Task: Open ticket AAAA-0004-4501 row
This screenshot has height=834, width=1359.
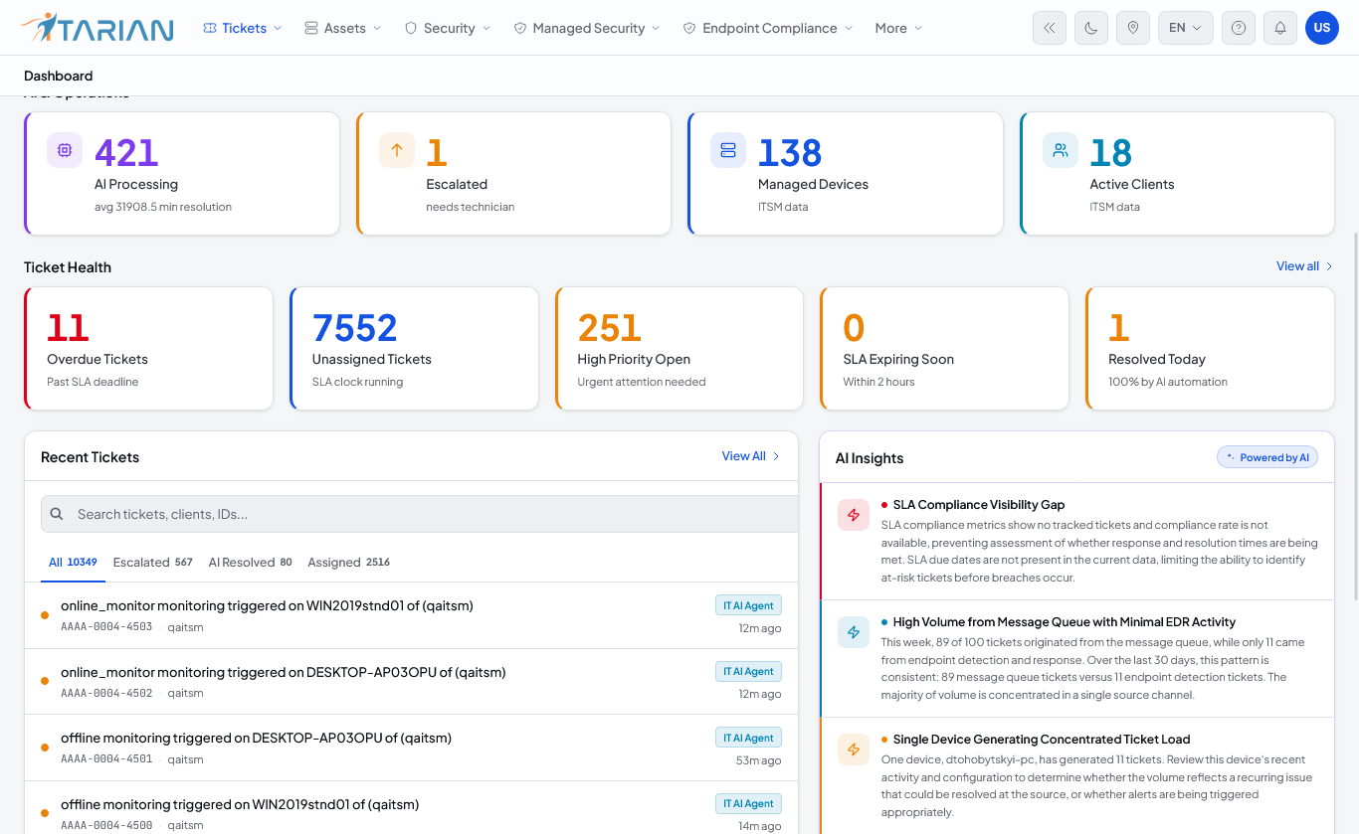Action: [x=411, y=748]
